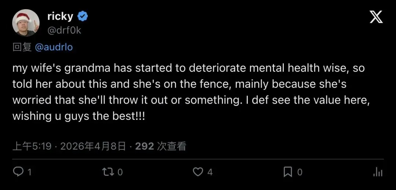The height and width of the screenshot is (190, 396).
Task: Click the 292 次查看 view count
Action: [161, 146]
